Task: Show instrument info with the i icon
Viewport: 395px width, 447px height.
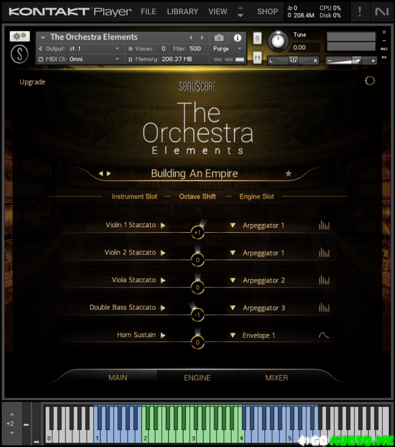Action: [237, 38]
